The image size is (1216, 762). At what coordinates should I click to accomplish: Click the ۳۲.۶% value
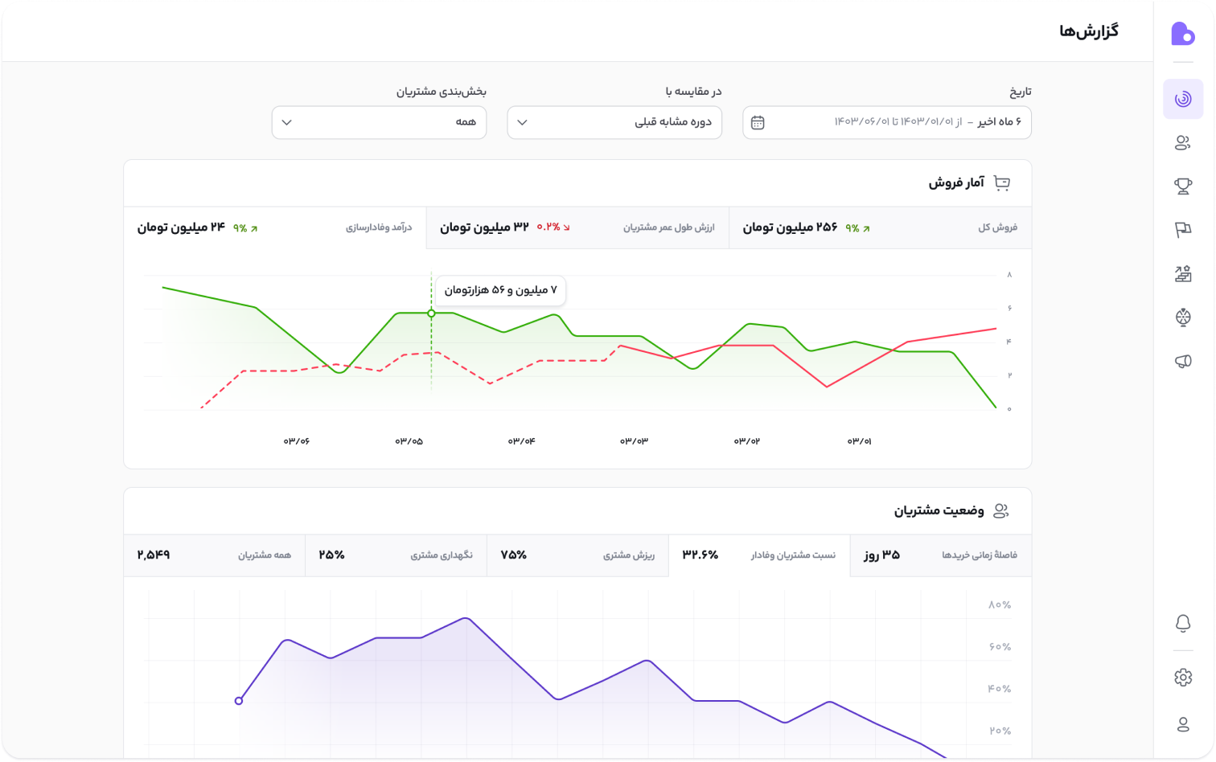(x=700, y=555)
